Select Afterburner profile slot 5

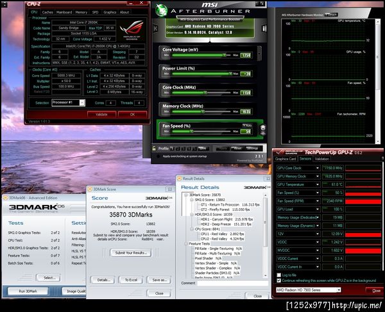(x=194, y=149)
